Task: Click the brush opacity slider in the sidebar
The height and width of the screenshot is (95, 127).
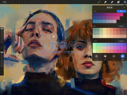Action: (2, 59)
